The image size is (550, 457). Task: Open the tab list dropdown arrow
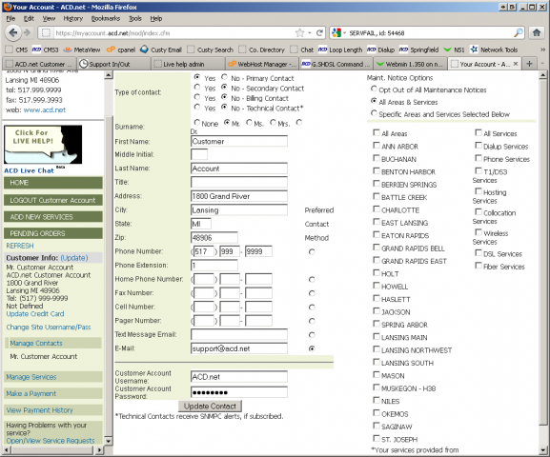(542, 64)
